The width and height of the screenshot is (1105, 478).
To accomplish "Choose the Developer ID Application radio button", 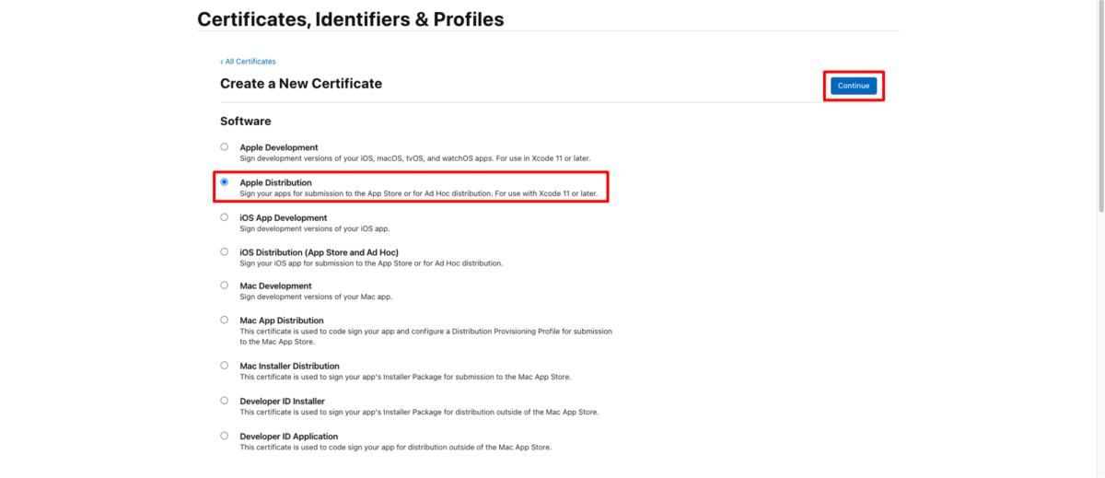I will 225,436.
